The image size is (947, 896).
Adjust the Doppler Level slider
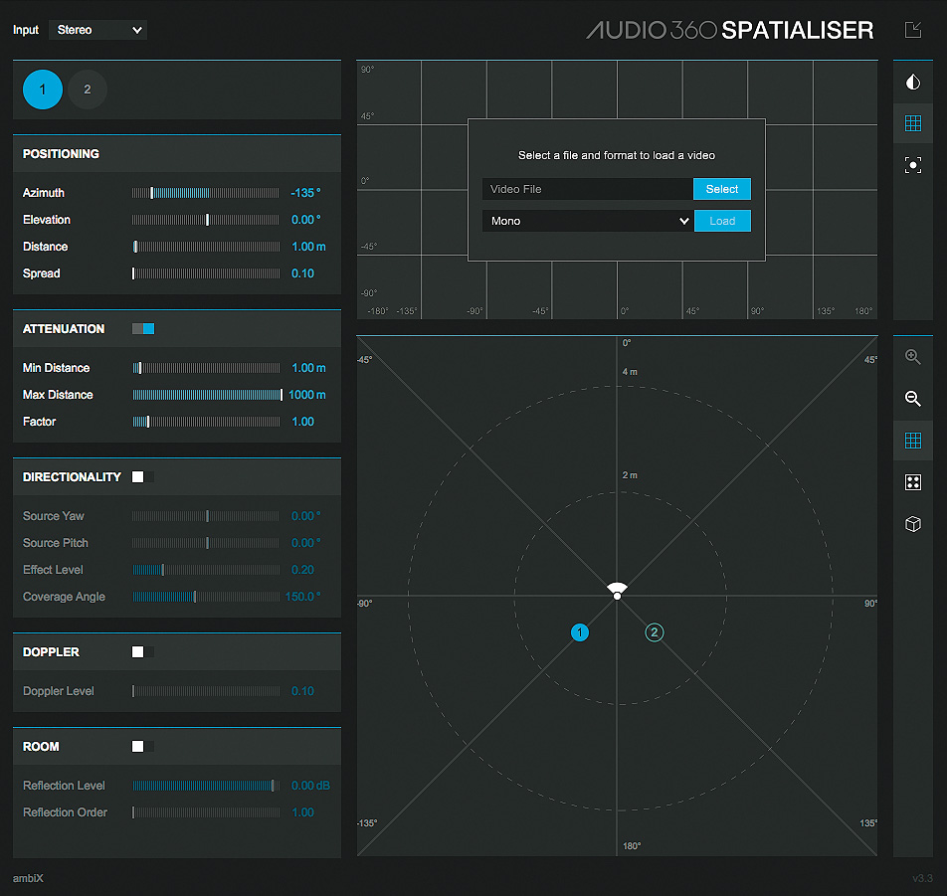click(x=206, y=691)
